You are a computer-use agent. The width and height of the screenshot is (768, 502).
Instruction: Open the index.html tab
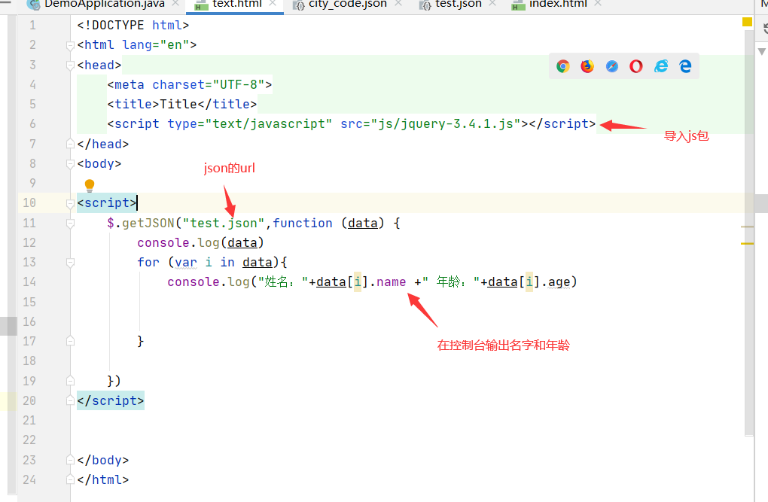pyautogui.click(x=558, y=5)
